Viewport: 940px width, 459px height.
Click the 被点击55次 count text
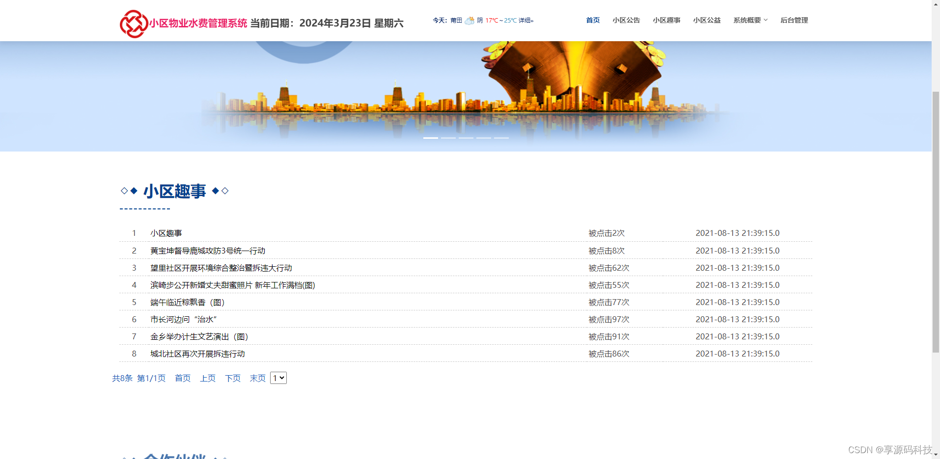click(609, 285)
